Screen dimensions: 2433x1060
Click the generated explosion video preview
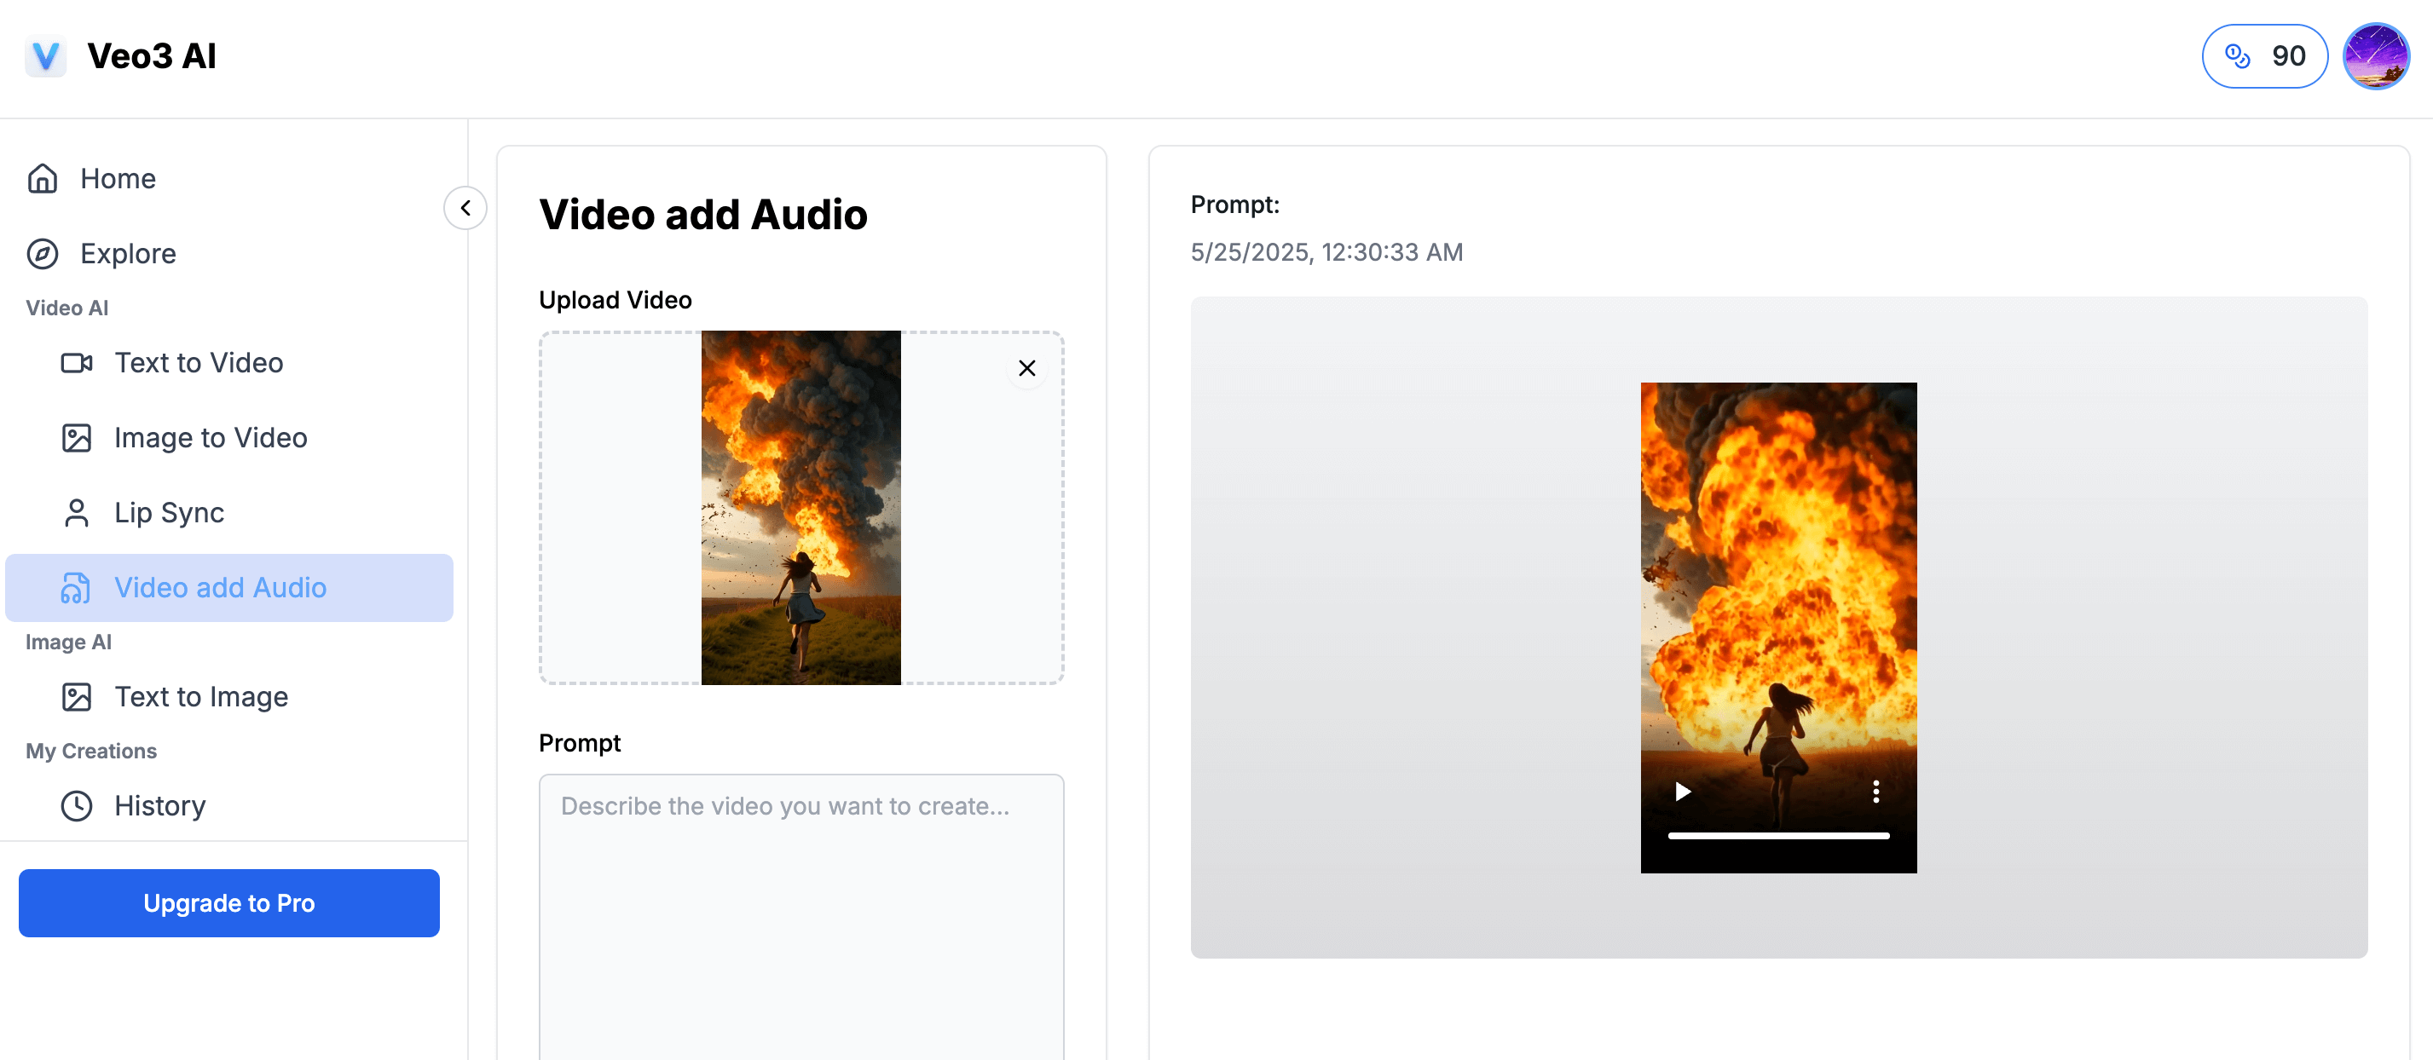tap(1778, 627)
